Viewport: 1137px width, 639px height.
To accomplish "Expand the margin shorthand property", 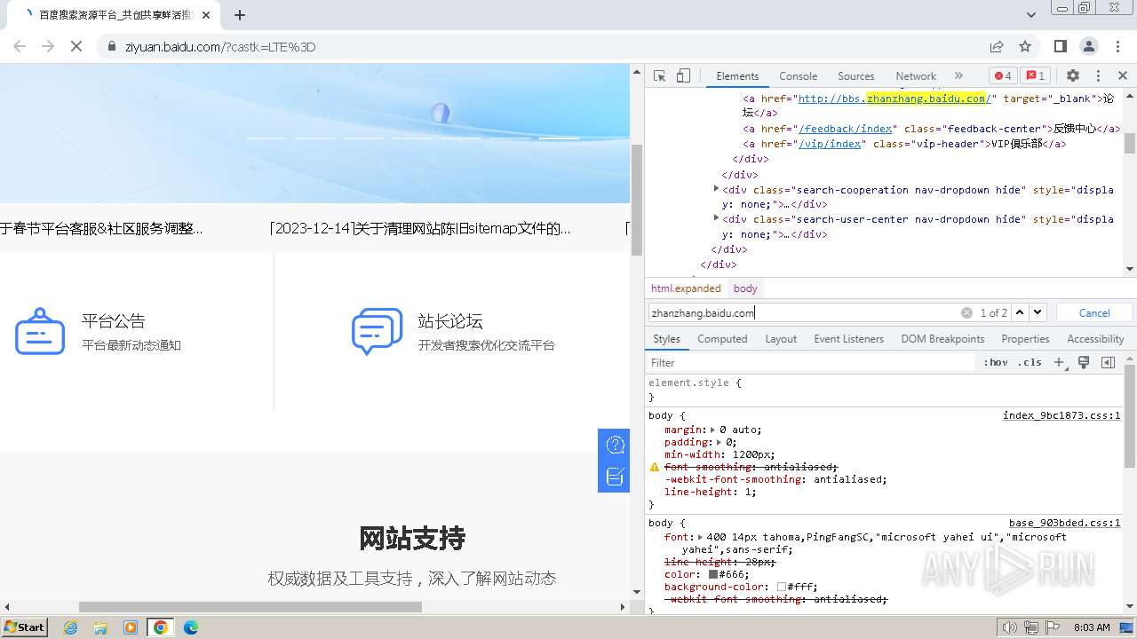I will coord(712,430).
